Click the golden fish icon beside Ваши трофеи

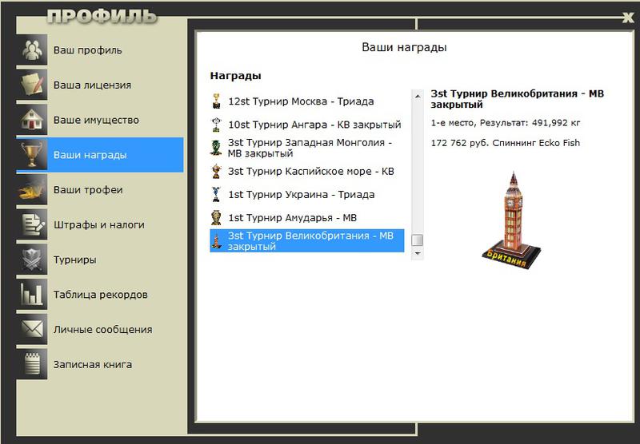(x=32, y=190)
